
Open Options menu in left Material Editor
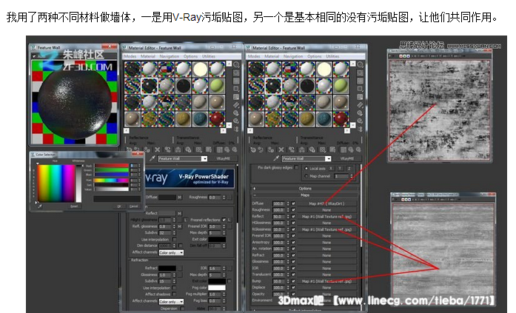click(190, 56)
